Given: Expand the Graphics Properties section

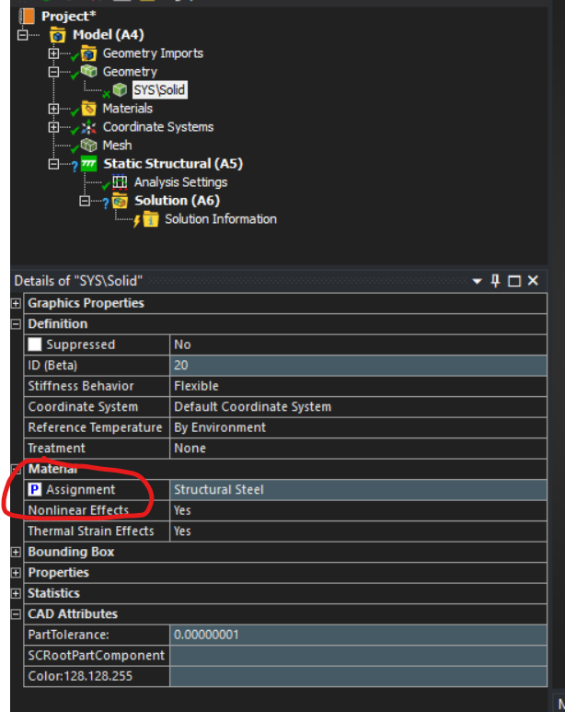Looking at the screenshot, I should (16, 303).
